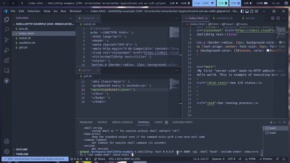
Task: Split the right editor group
Action: pos(278,18)
